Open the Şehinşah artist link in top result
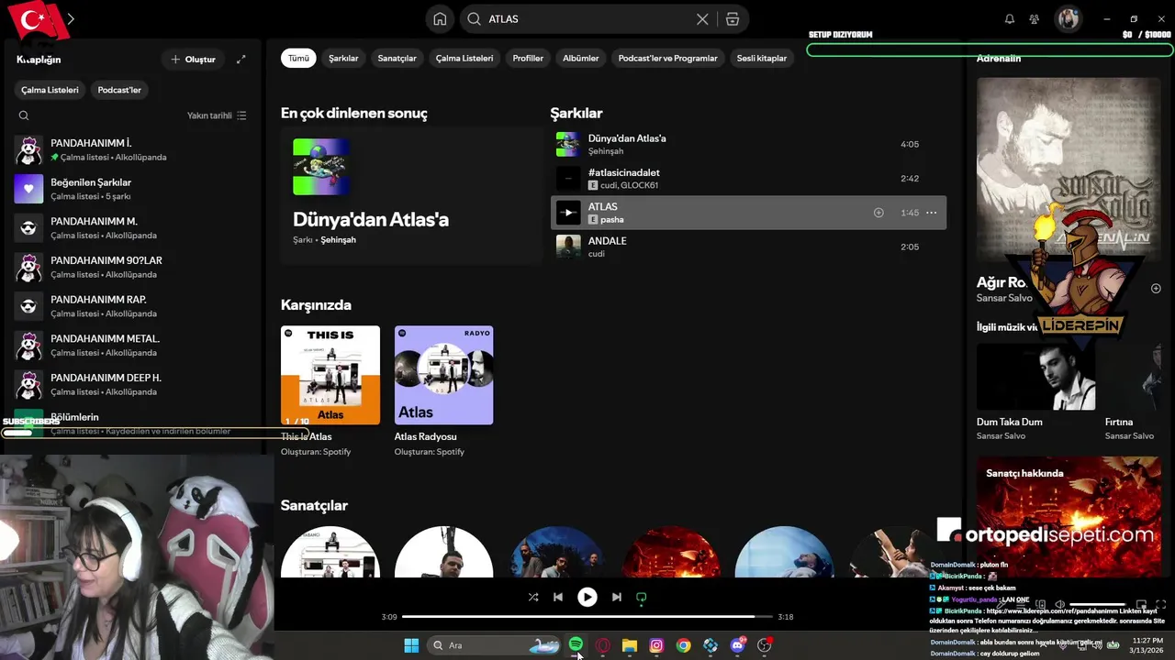Image resolution: width=1175 pixels, height=660 pixels. (338, 240)
